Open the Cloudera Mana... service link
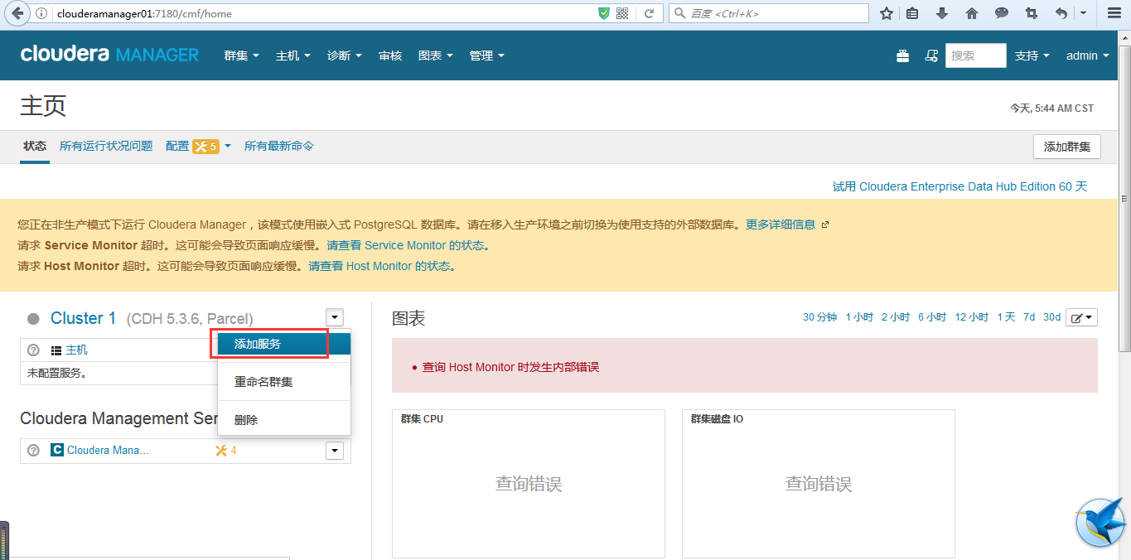1131x560 pixels. click(109, 451)
